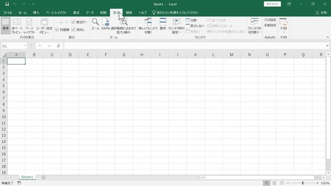Switch to ページレイアウト view in ribbon
Image resolution: width=331 pixels, height=186 pixels.
pos(29,26)
